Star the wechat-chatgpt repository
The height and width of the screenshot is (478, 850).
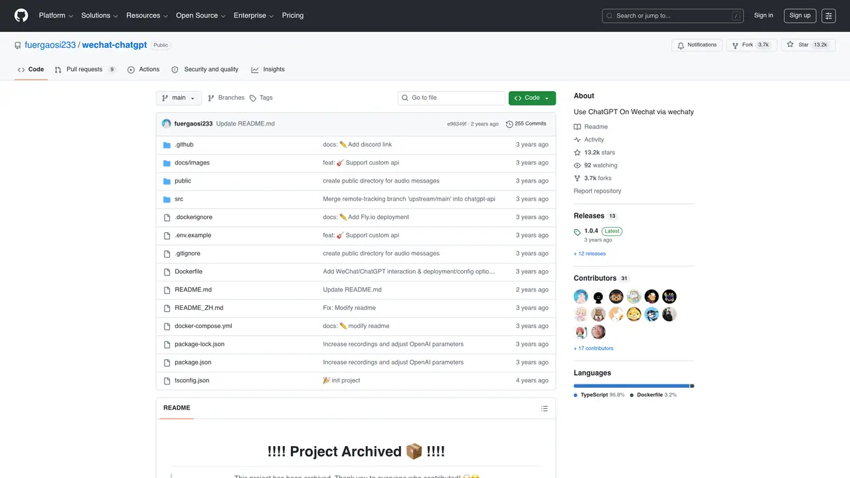click(807, 45)
